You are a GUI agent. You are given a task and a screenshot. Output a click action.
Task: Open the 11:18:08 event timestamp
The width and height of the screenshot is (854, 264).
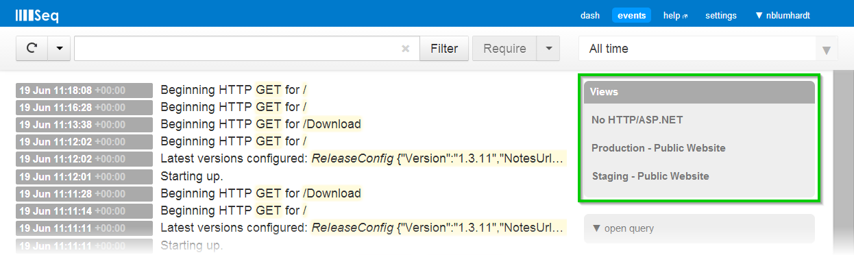pos(84,90)
